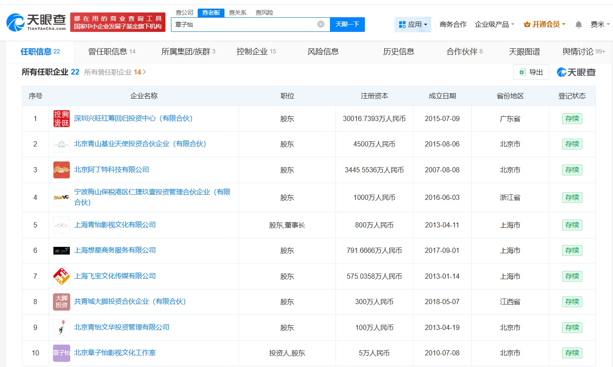Open the 企业级产品 dropdown menu

pos(494,25)
